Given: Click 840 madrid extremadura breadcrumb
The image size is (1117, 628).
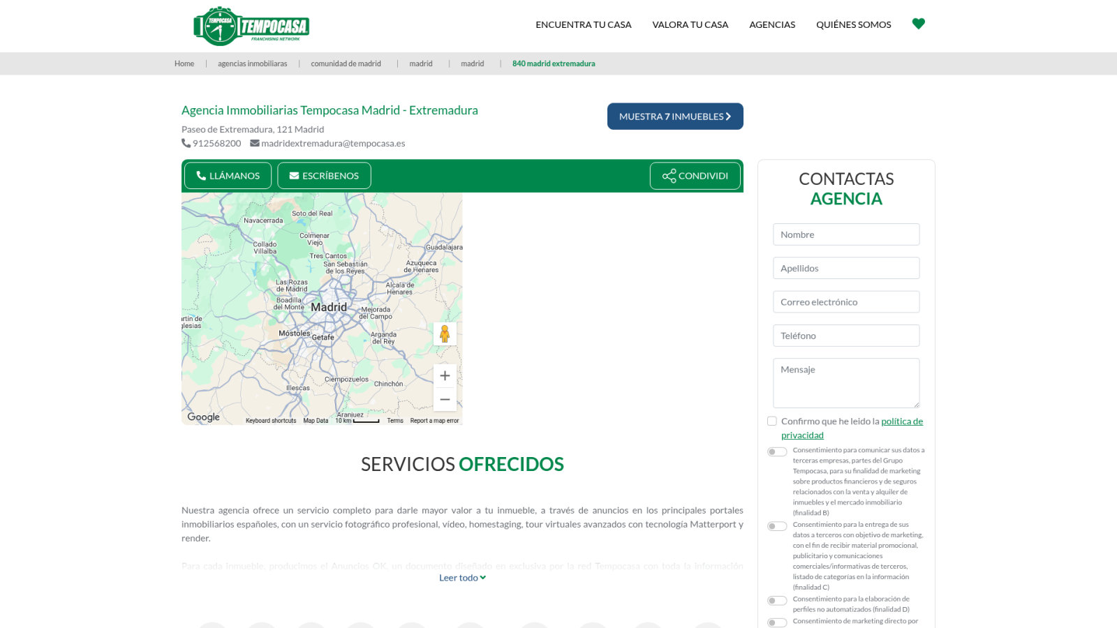Looking at the screenshot, I should click(x=554, y=63).
